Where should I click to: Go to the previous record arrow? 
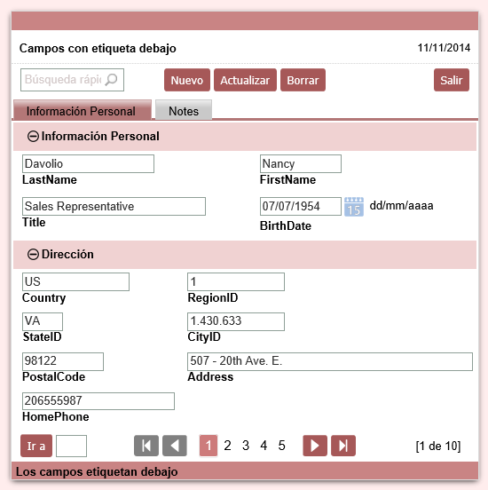click(x=175, y=446)
